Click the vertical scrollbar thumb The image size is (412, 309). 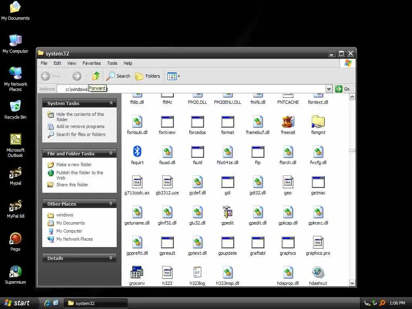[352, 150]
